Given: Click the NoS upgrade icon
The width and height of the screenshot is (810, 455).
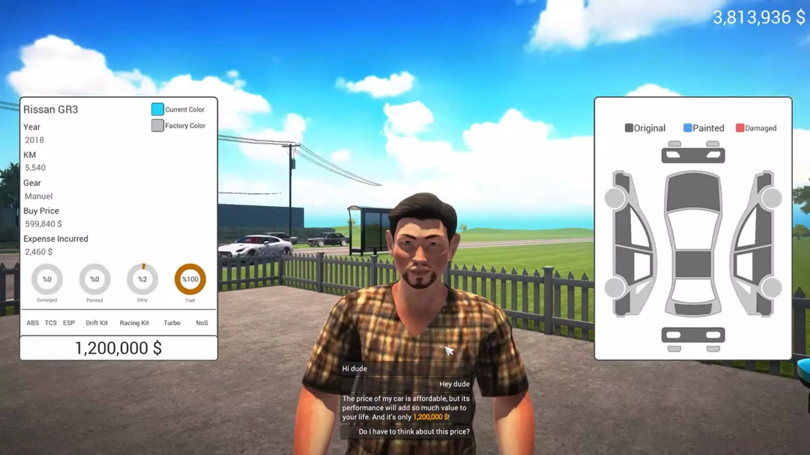Looking at the screenshot, I should 201,322.
